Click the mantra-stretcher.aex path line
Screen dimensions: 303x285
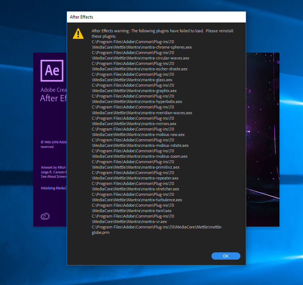(x=135, y=189)
